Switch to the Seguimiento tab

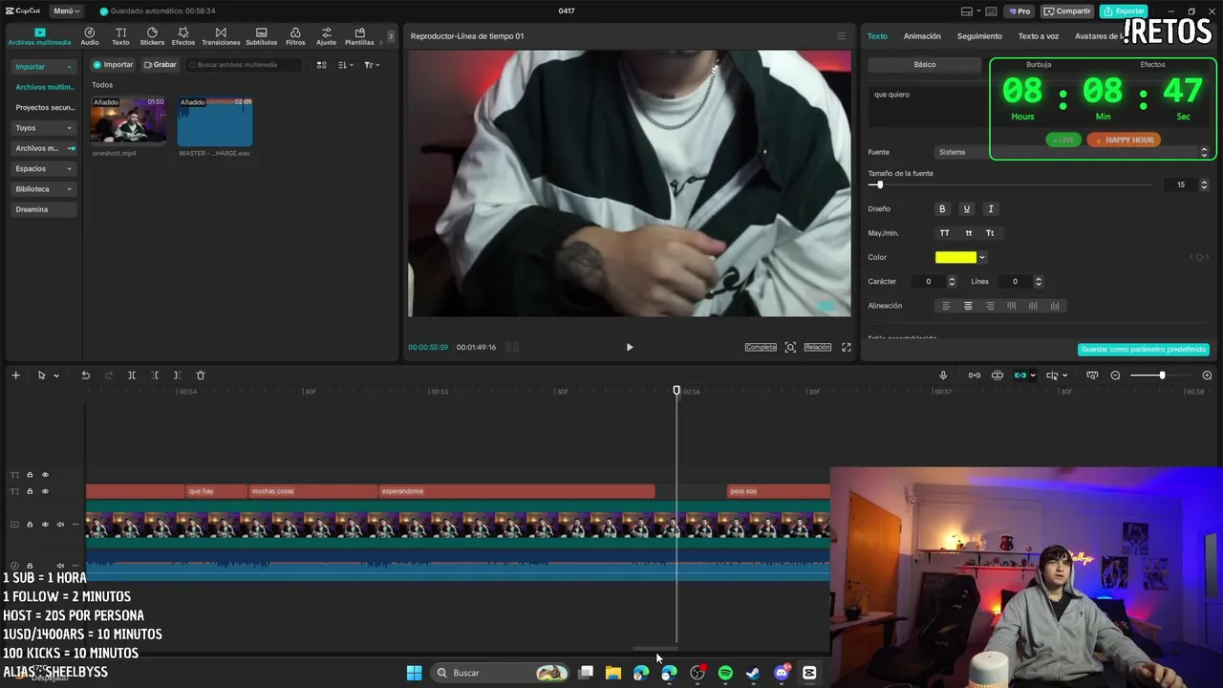(979, 36)
